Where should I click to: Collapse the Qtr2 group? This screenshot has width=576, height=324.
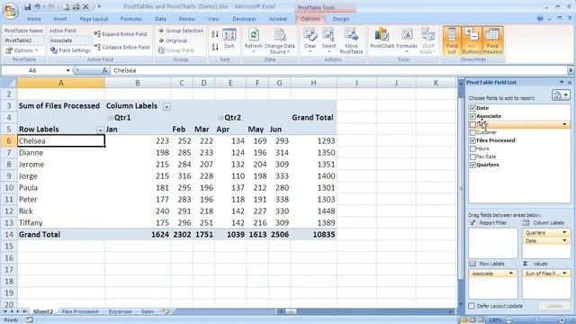coord(220,118)
